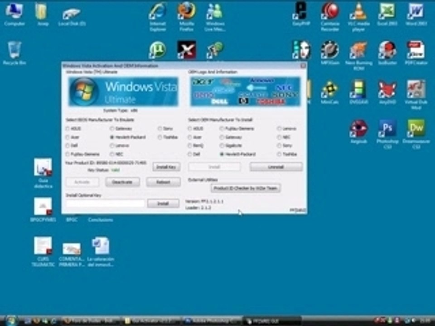The image size is (435, 326).
Task: Launch the Excel 2003 desktop shortcut
Action: point(387,14)
